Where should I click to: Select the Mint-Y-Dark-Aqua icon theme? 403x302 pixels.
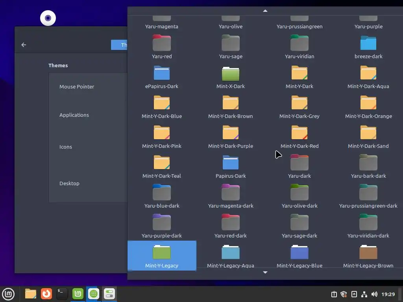tap(368, 76)
